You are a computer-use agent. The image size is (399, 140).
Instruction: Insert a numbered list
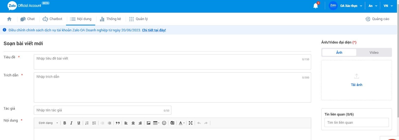point(87,123)
